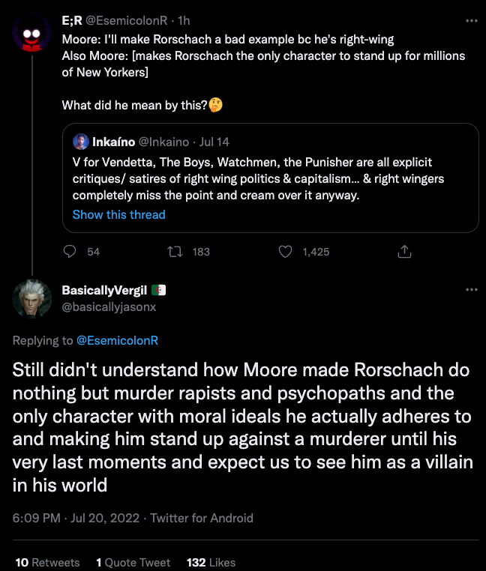
Task: Open Inkaíno's quoted tweet about V for Vendetta
Action: click(x=270, y=178)
